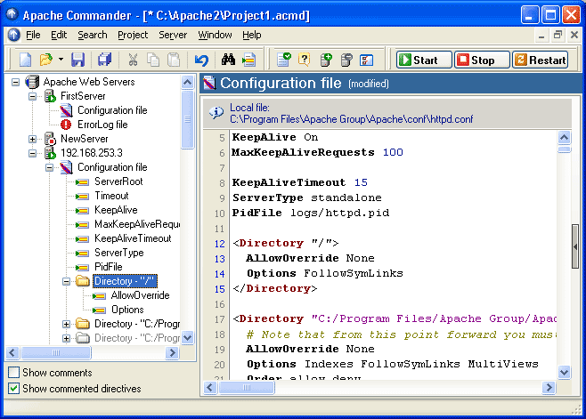Screen dimensions: 586x419
Task: Click the Apache Commander document icon in menu bar
Action: pos(14,35)
